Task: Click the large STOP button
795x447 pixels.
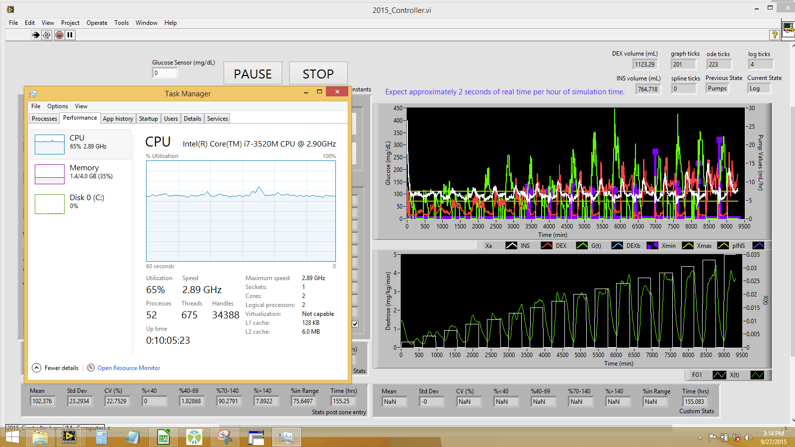Action: point(318,74)
